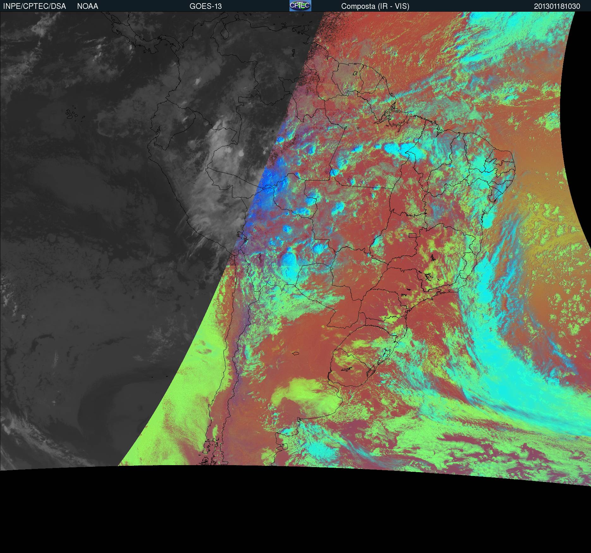The image size is (591, 553).
Task: Click the GOES-13 satellite label
Action: point(205,6)
